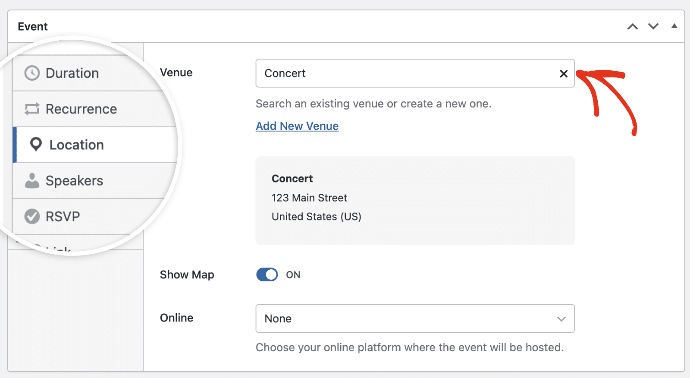This screenshot has width=690, height=378.
Task: Click the Online field label
Action: coord(176,318)
